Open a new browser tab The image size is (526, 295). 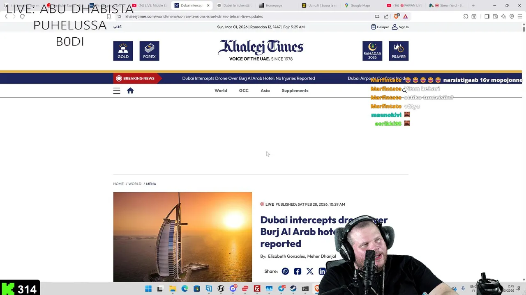(473, 5)
